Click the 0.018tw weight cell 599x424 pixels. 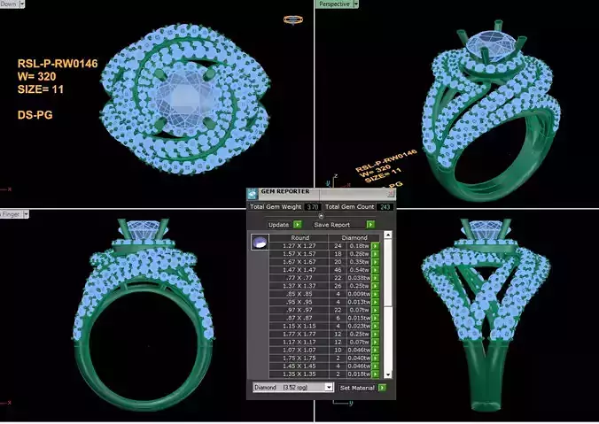click(x=359, y=374)
